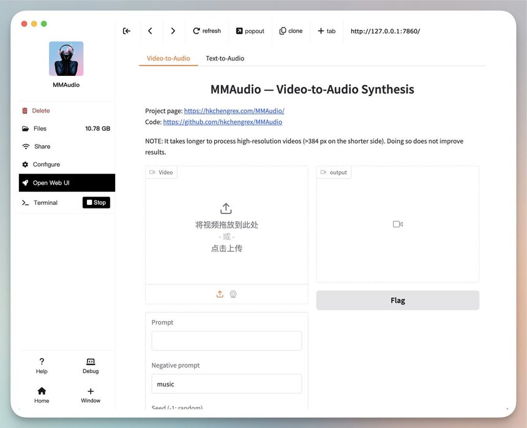Click the Negative prompt field containing music

(x=226, y=384)
